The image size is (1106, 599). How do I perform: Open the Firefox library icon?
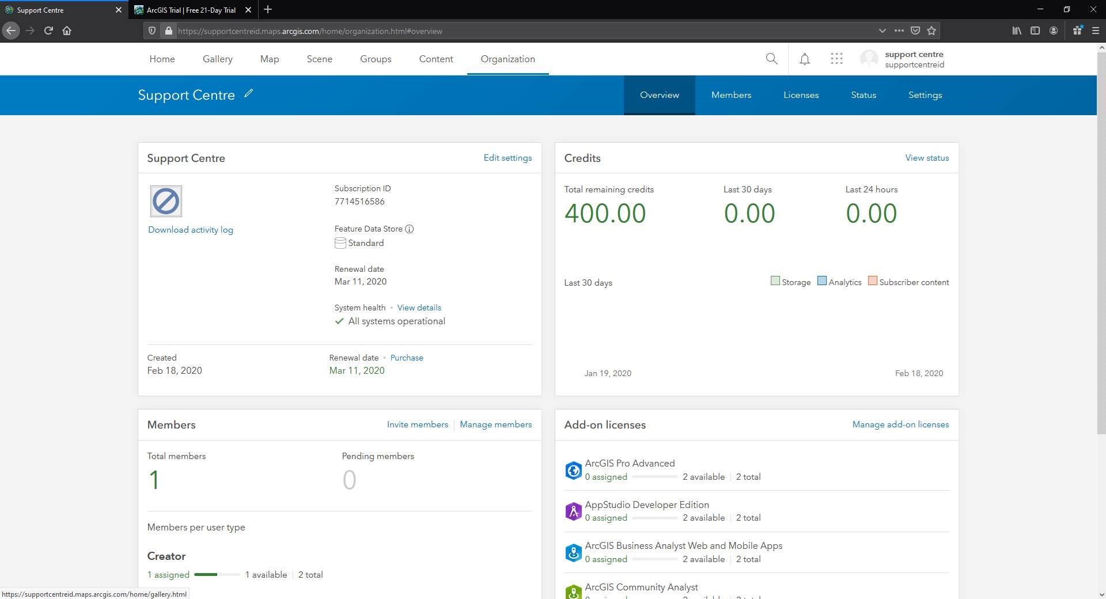point(1017,31)
